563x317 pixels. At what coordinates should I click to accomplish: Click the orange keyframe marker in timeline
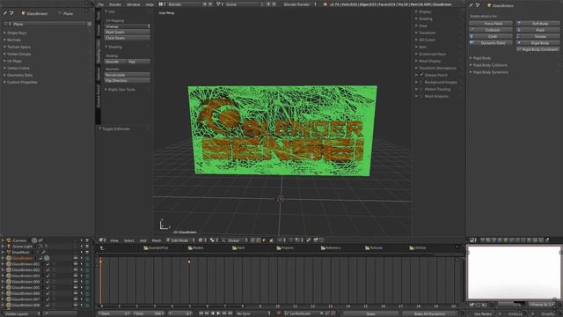coord(189,262)
